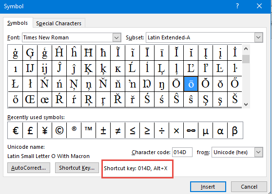Select the micro µ symbol
Screen dimensions: 272x194
point(206,130)
